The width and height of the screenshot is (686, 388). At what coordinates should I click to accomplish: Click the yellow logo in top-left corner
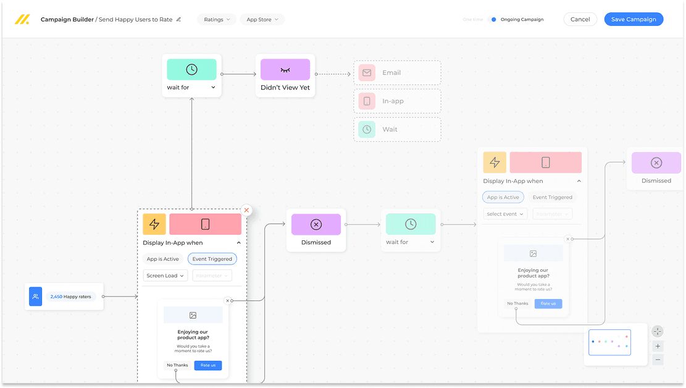(22, 19)
